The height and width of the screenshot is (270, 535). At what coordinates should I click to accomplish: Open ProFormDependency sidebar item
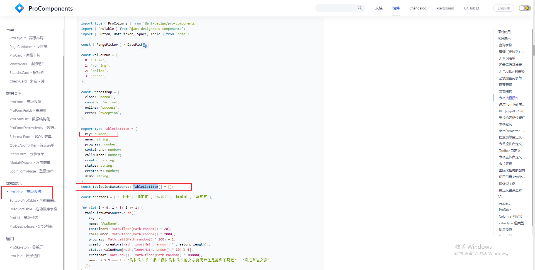click(33, 128)
